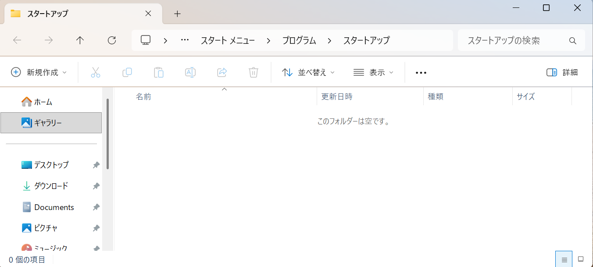Viewport: 593px width, 267px height.
Task: Click the Forward navigation arrow
Action: point(49,40)
